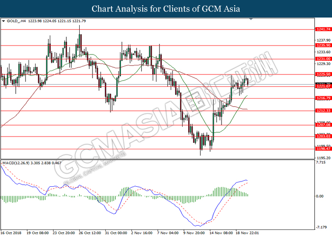Click the 1212.33 red price label
This screenshot has height=237, width=332.
323,110
